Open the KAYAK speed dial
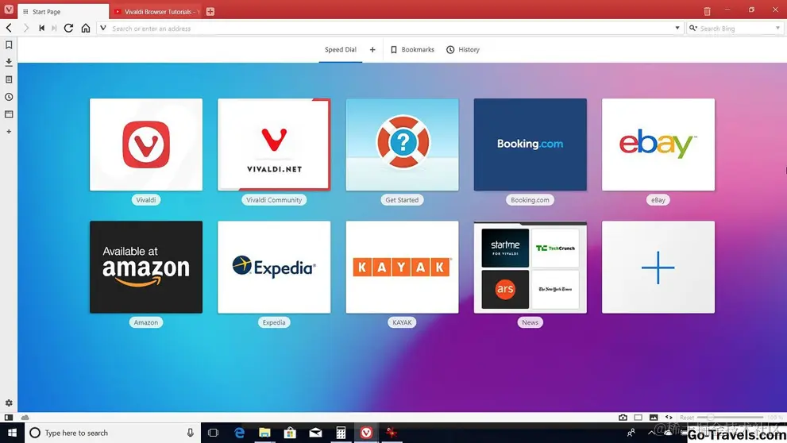 click(402, 267)
